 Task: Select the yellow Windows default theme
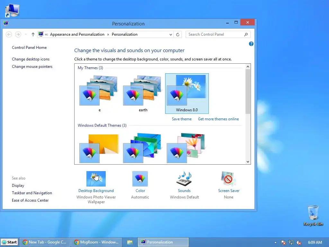(100, 148)
